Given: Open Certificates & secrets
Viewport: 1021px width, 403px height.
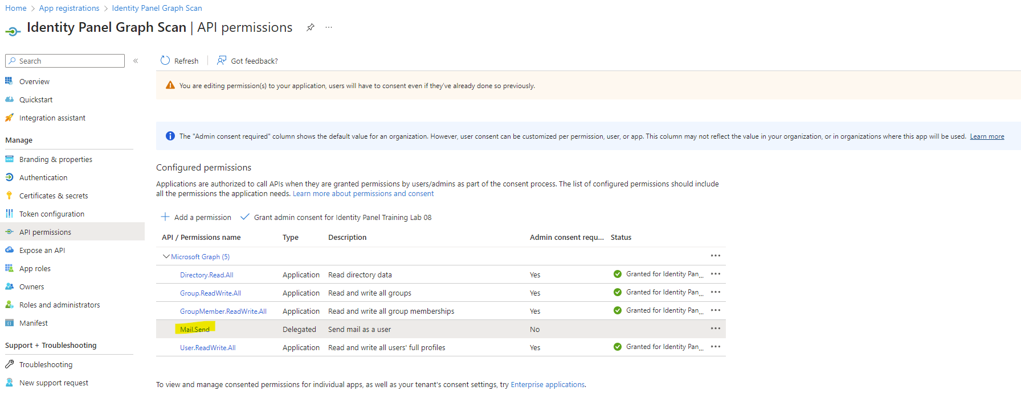Looking at the screenshot, I should tap(54, 196).
